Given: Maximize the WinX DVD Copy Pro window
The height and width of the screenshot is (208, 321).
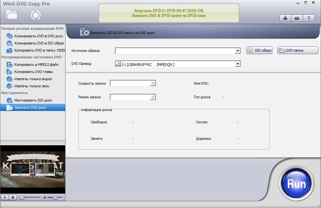Looking at the screenshot, I should [x=305, y=3].
